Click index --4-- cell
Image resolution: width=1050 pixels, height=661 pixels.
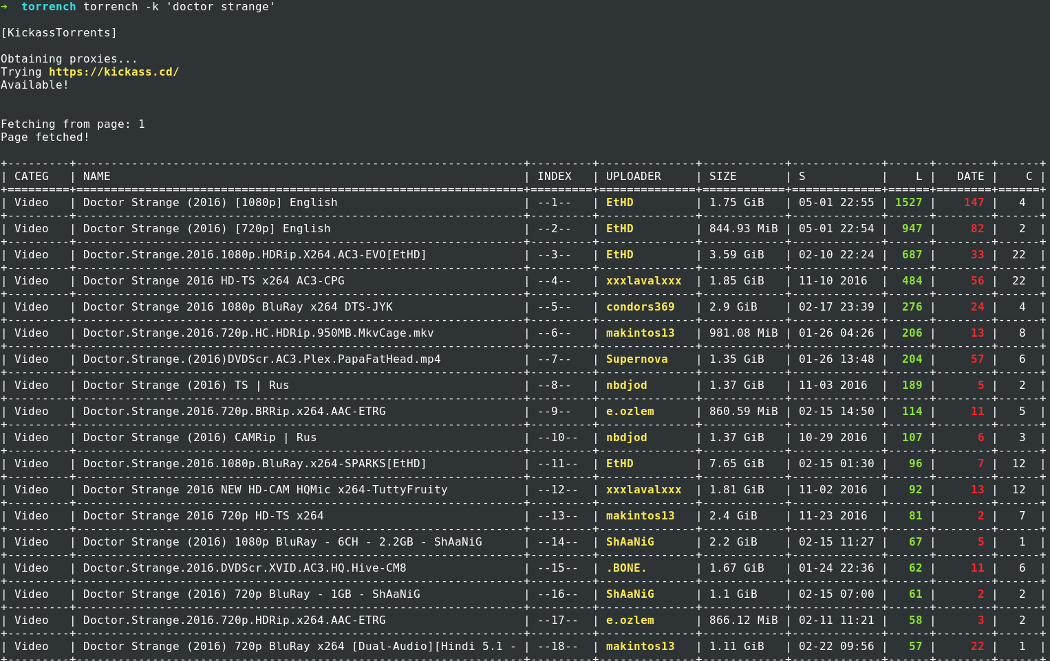point(555,280)
